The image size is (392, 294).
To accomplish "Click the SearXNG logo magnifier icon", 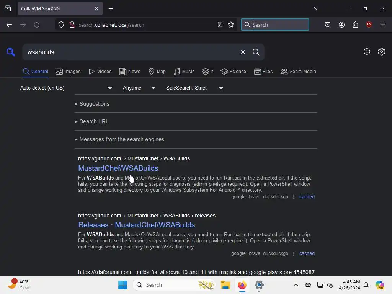I will tap(11, 52).
